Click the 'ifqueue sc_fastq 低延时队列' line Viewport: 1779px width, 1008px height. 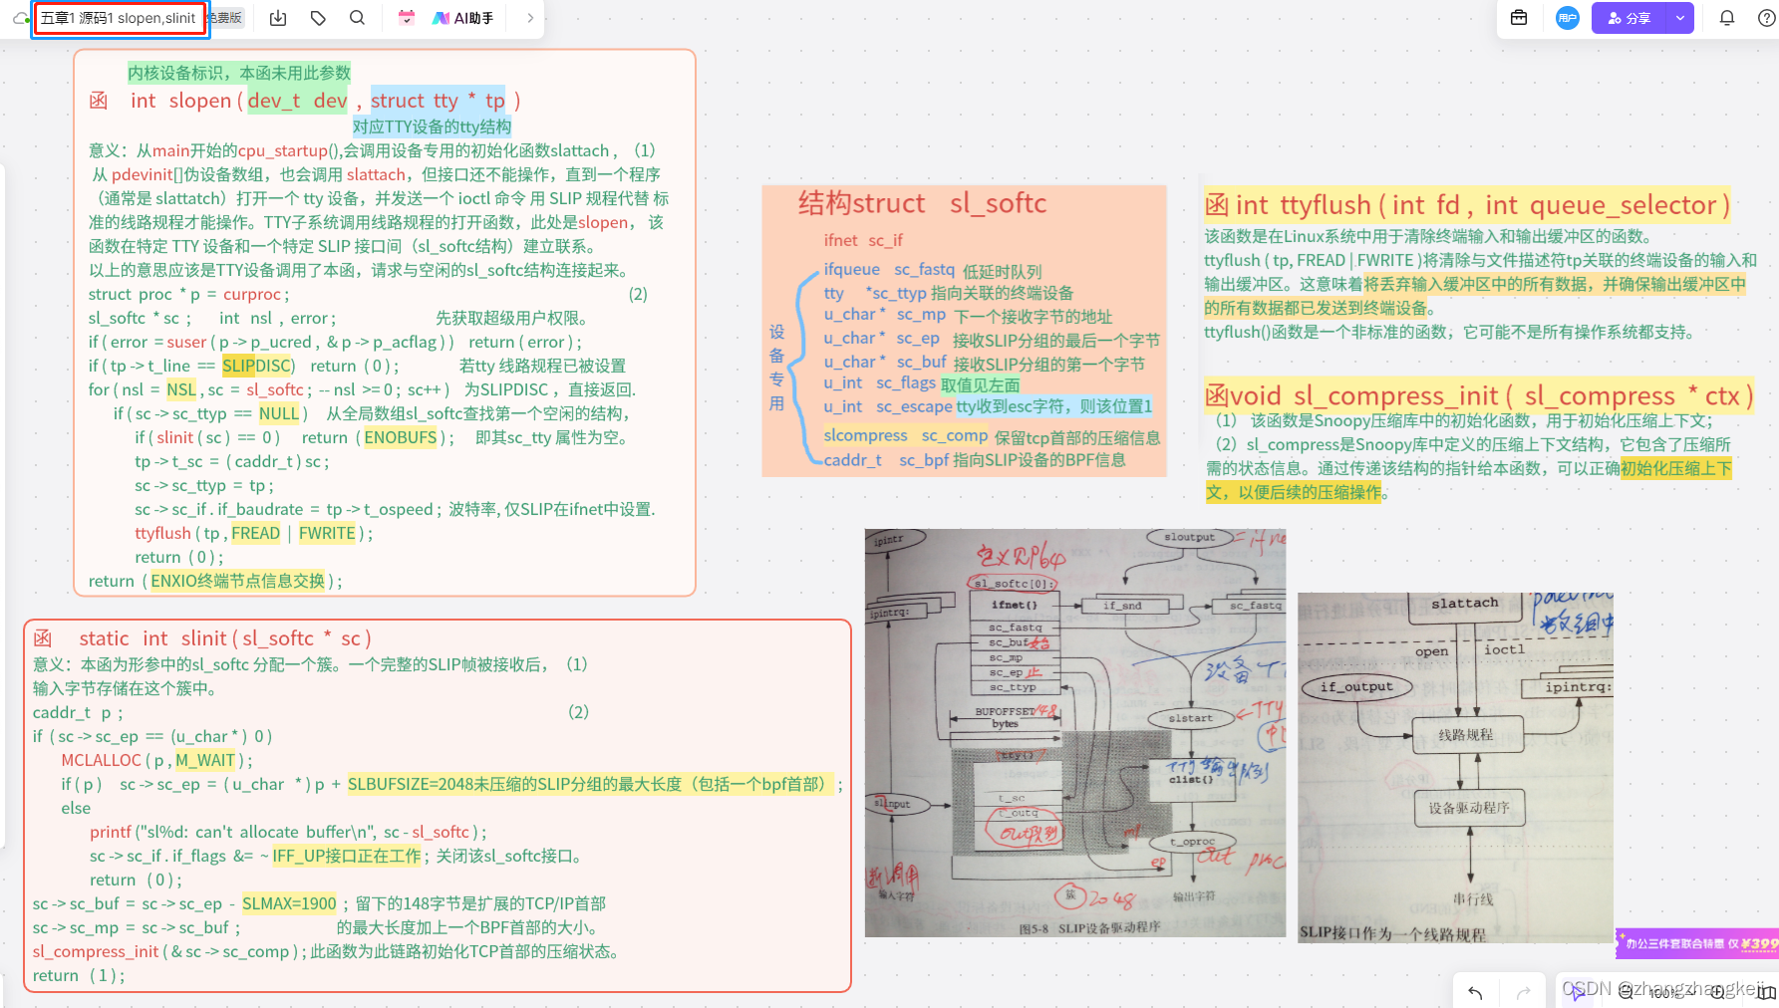point(933,270)
